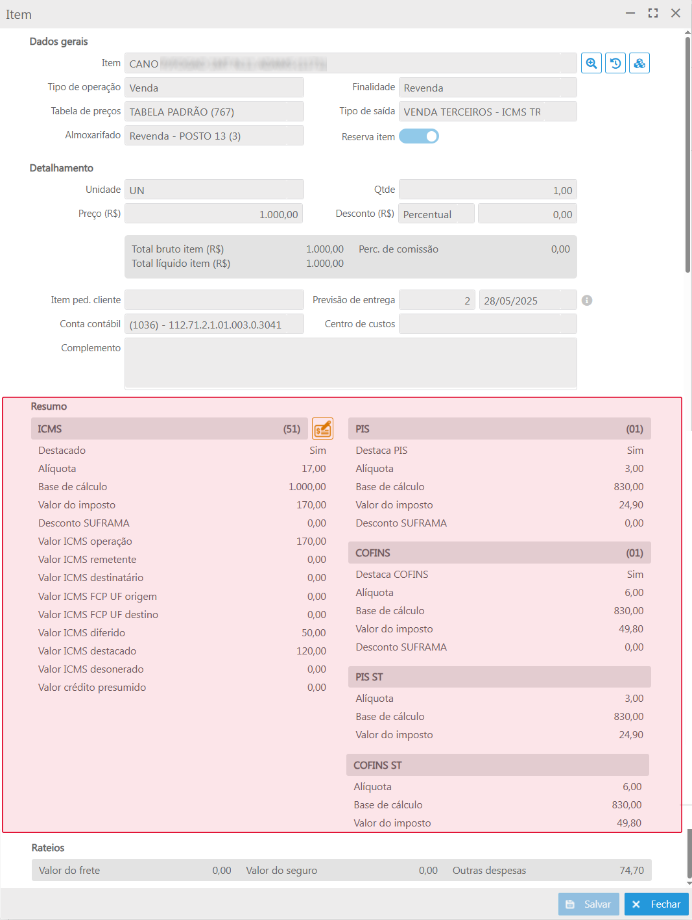
Task: Open the Desconto Percentual dropdown
Action: [x=436, y=214]
